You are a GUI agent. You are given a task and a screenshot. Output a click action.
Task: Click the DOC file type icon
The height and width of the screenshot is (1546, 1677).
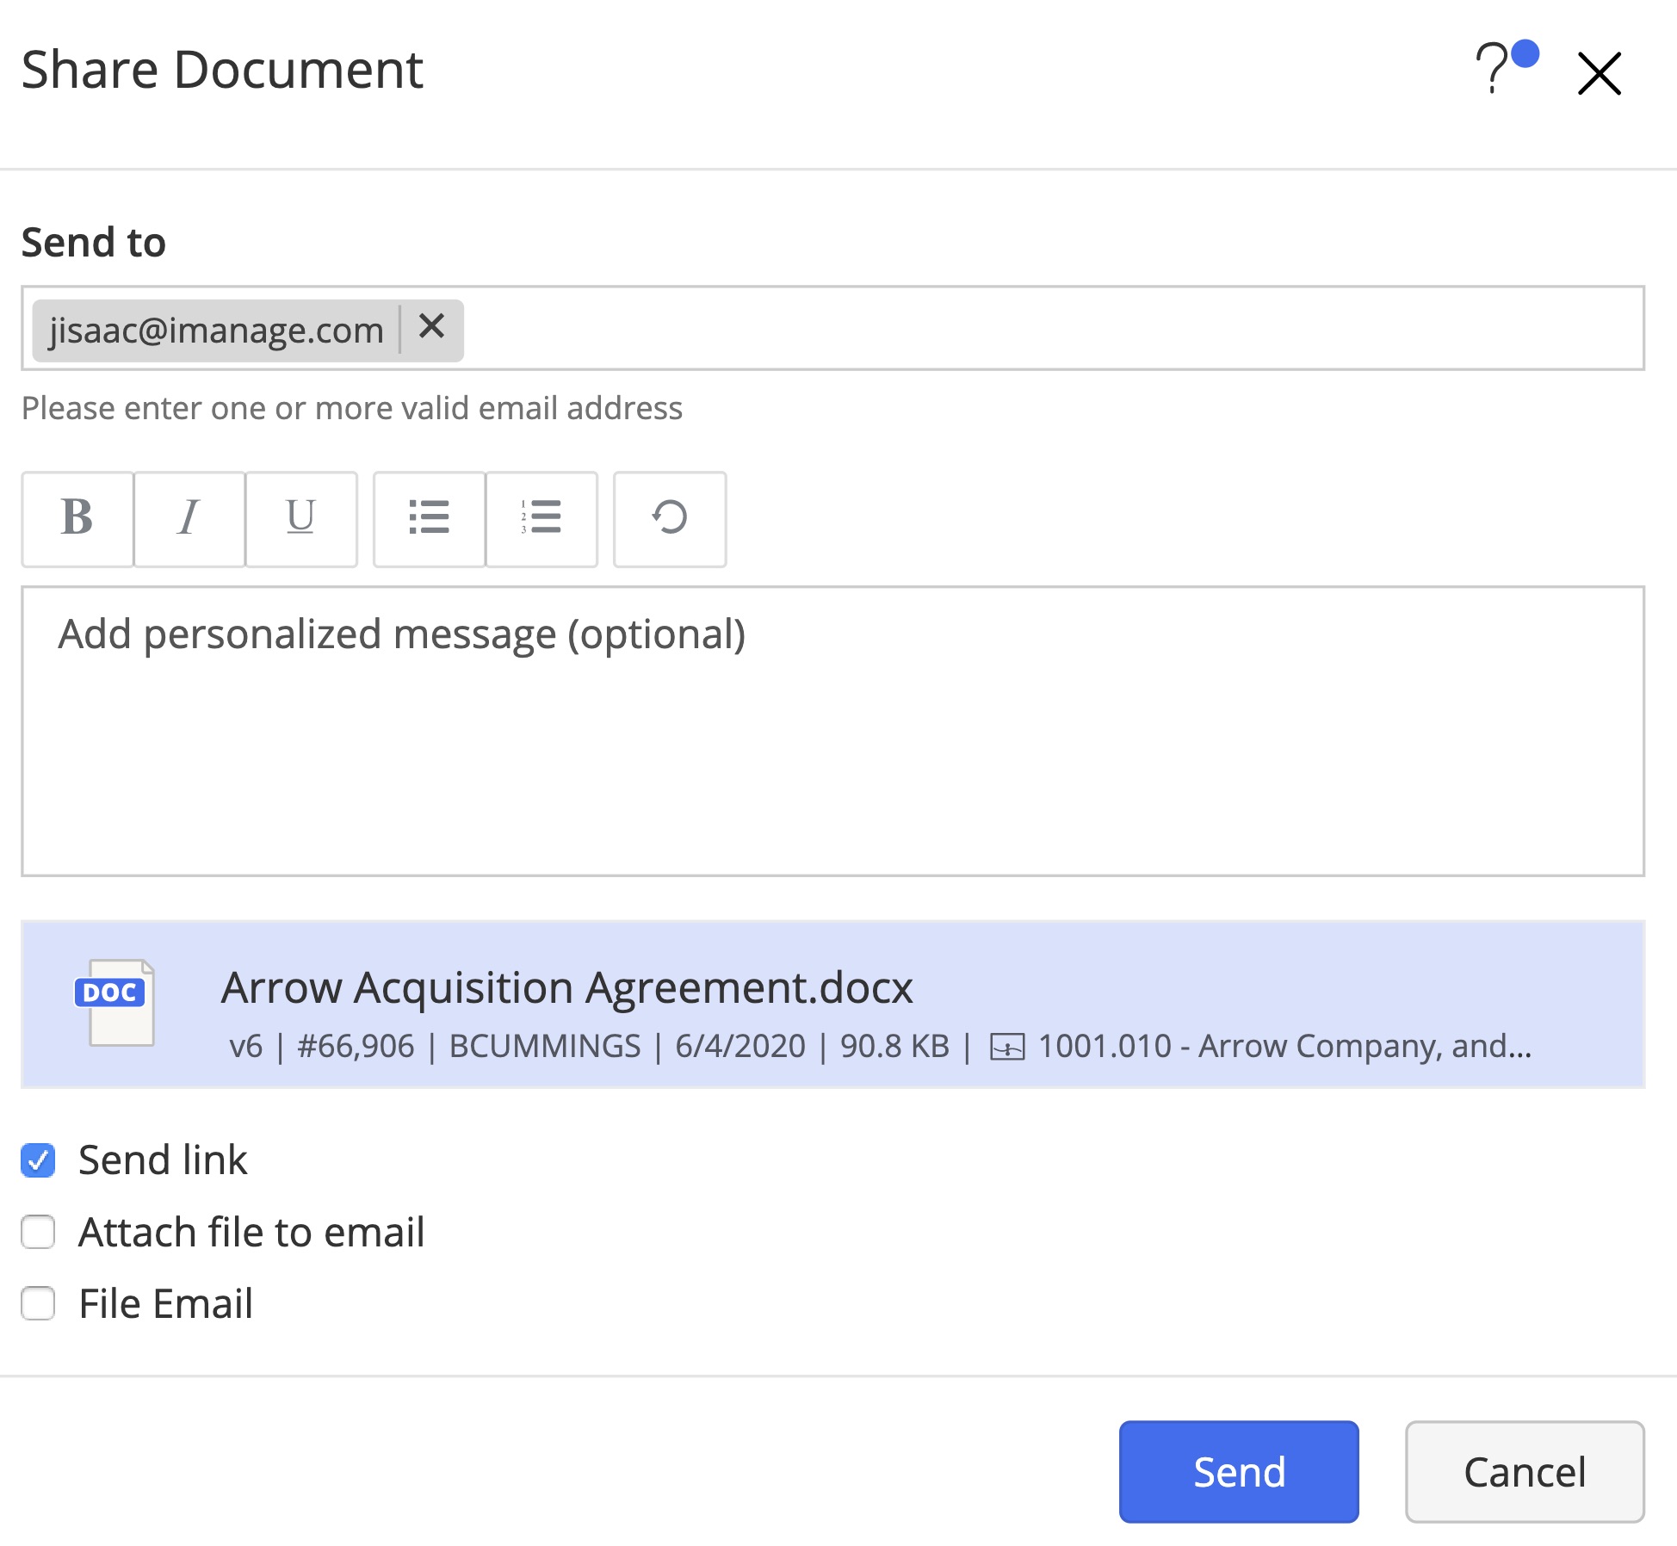[114, 1003]
